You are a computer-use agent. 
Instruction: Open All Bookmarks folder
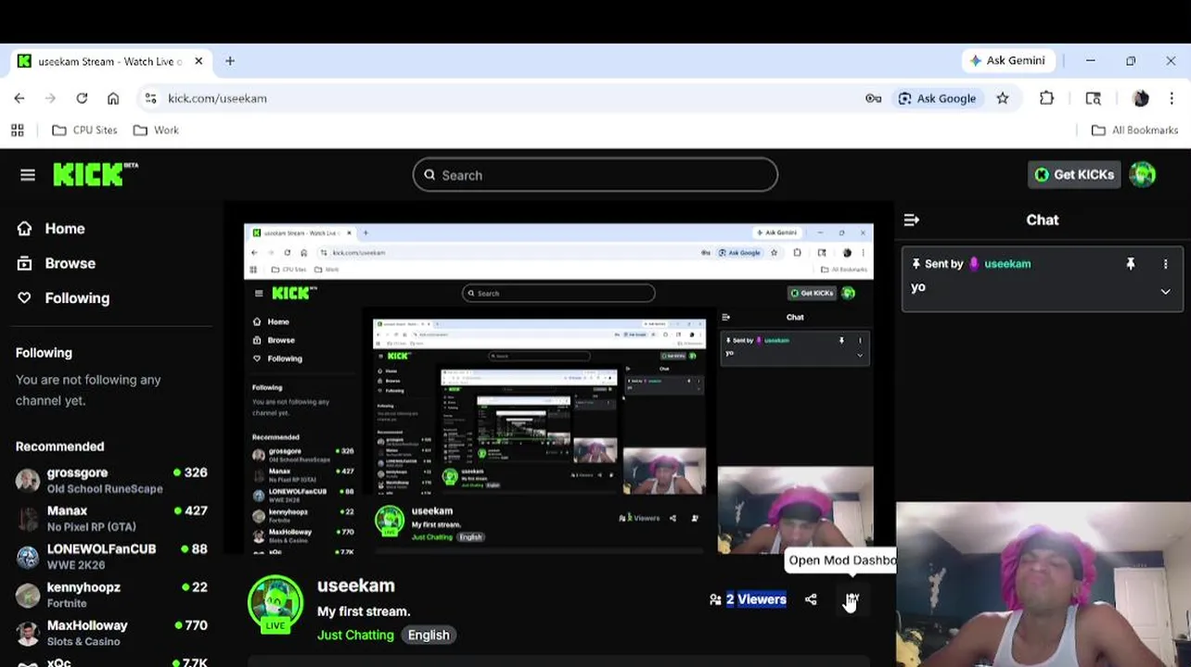1134,131
